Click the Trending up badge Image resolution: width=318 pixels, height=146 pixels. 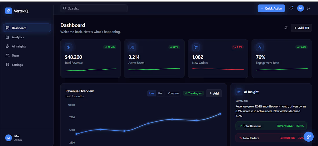pos(193,93)
